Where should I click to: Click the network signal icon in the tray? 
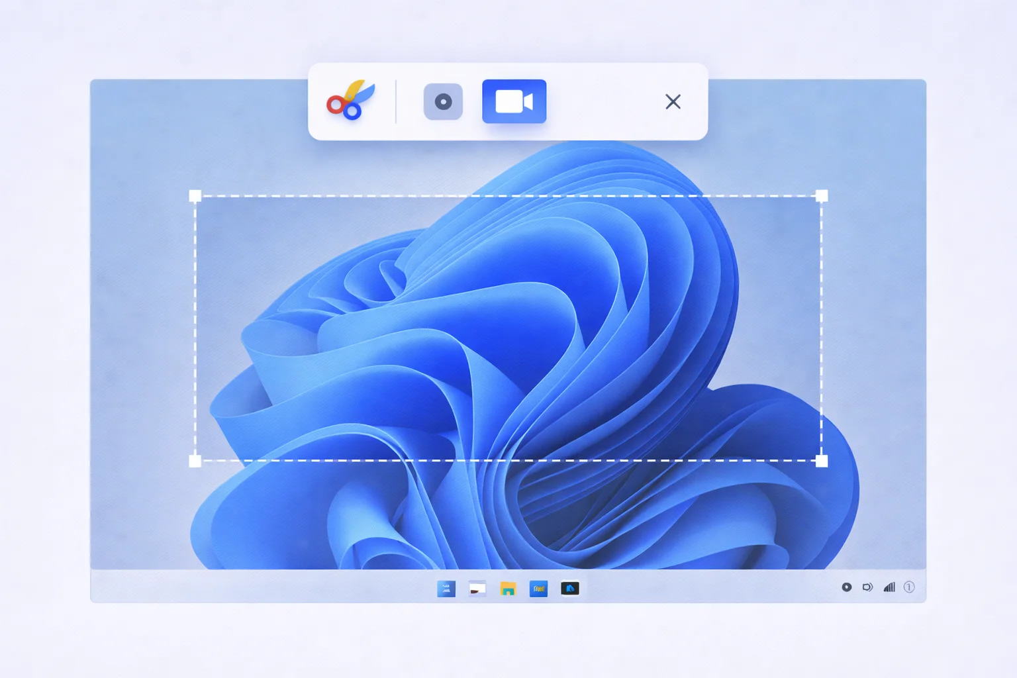[x=890, y=587]
